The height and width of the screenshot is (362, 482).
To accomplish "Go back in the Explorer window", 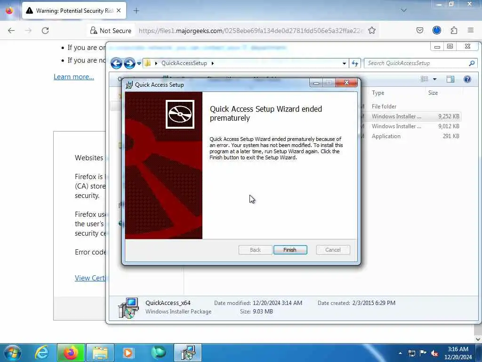I will pos(116,63).
